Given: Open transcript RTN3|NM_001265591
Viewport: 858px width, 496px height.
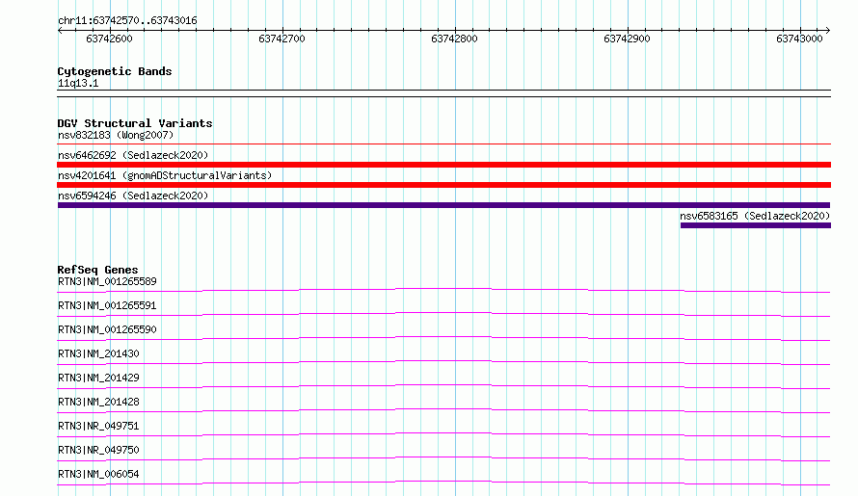Looking at the screenshot, I should pyautogui.click(x=107, y=305).
